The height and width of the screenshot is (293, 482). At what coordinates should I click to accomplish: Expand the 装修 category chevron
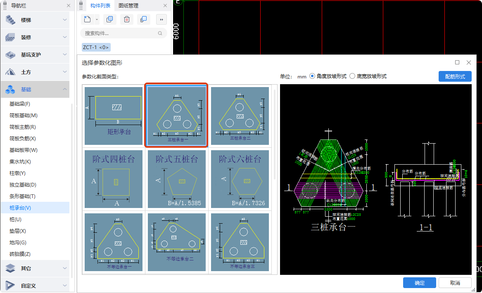tap(65, 37)
